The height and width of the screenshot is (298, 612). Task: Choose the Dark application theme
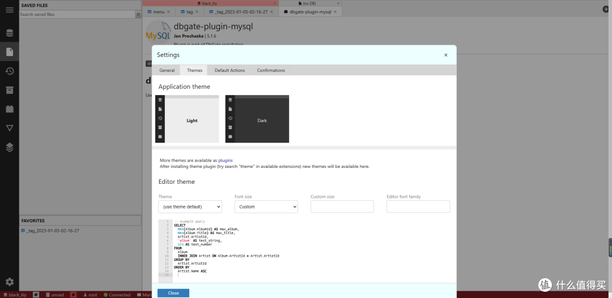coord(257,119)
